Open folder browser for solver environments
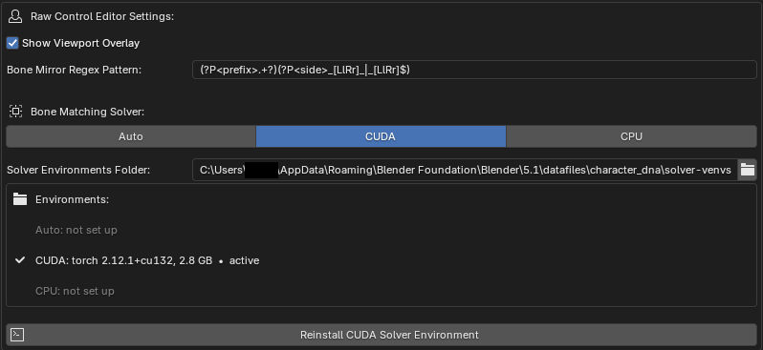763x350 pixels. point(748,171)
